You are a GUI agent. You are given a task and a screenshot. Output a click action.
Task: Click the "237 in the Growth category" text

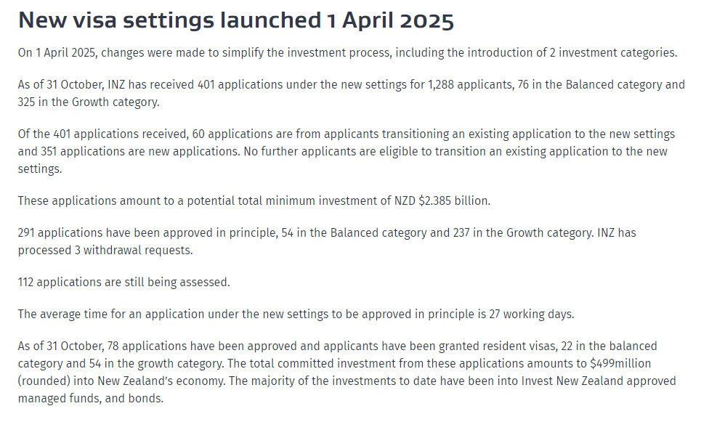coord(534,233)
